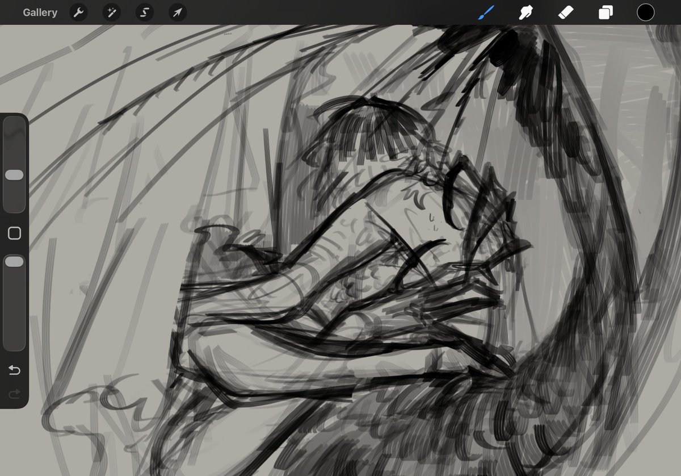Click the brush size slider handle

tap(14, 175)
